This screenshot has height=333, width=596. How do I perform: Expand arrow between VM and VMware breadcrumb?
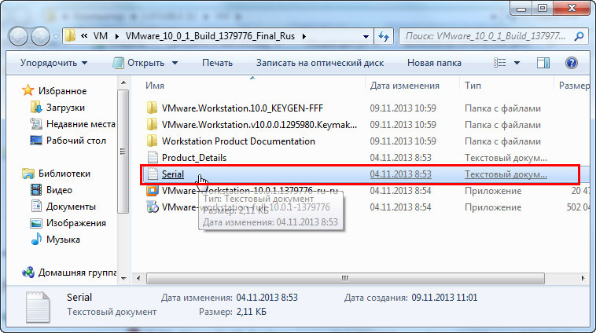(116, 36)
